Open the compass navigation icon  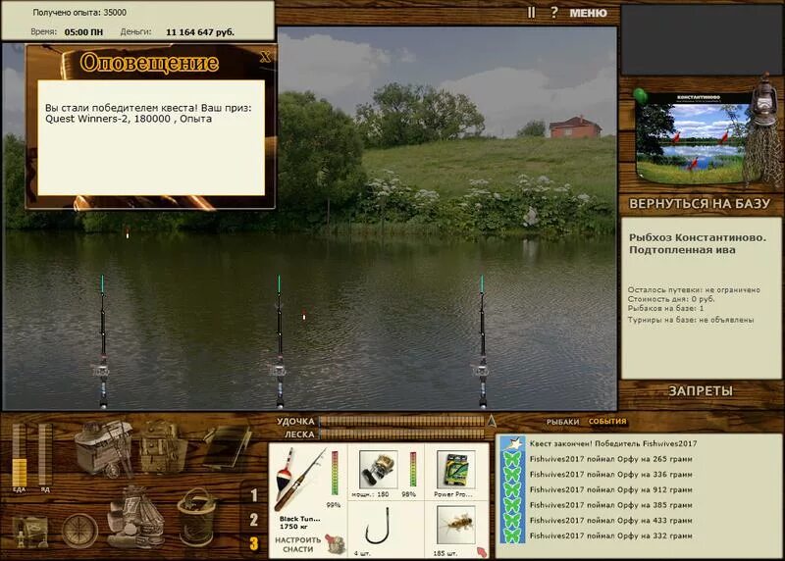[x=79, y=531]
